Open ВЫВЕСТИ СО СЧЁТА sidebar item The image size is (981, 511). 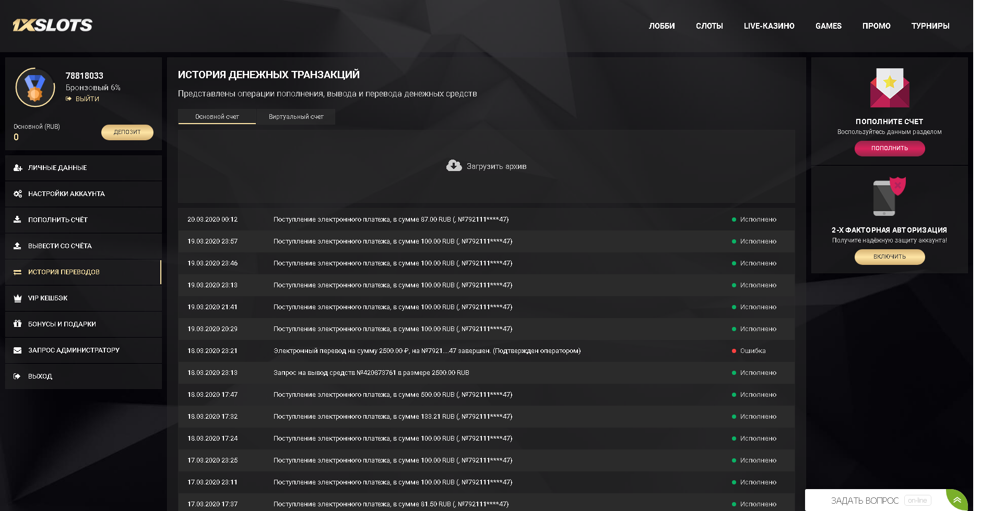[x=84, y=246]
